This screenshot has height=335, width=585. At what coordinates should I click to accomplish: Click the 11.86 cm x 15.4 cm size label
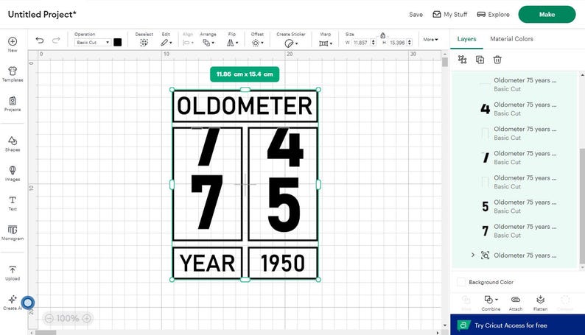245,74
